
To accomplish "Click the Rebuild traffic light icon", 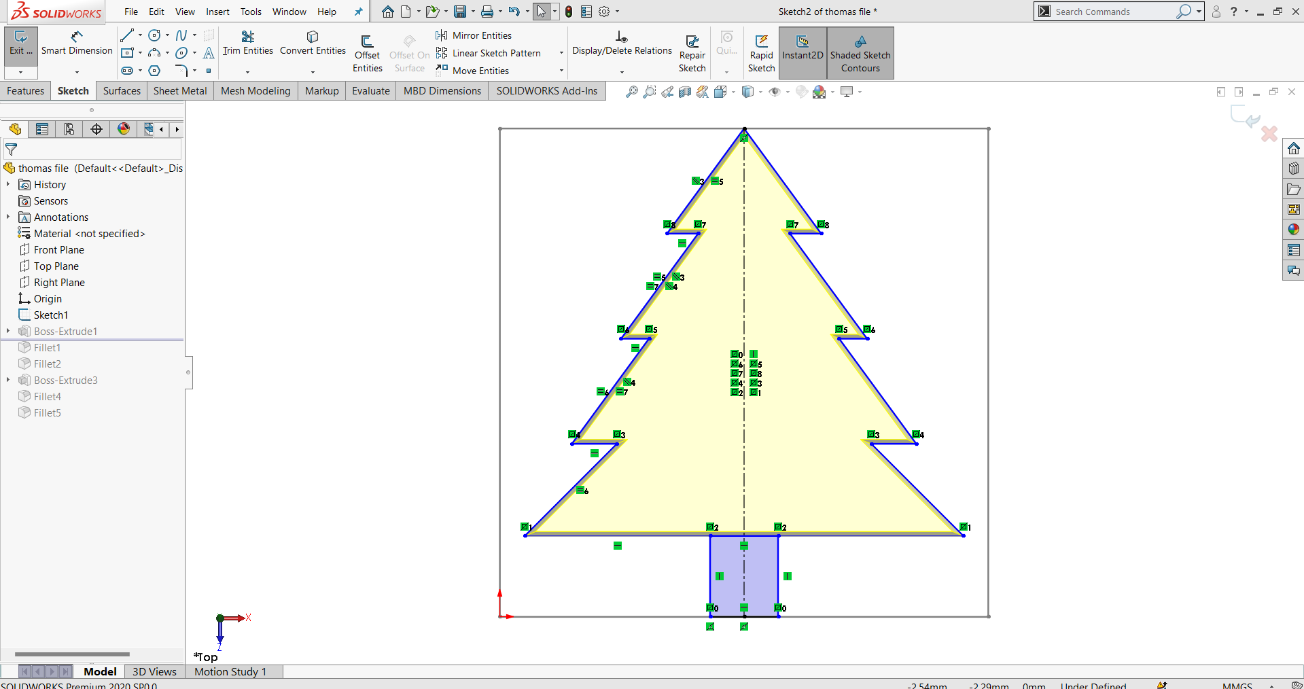I will point(569,12).
